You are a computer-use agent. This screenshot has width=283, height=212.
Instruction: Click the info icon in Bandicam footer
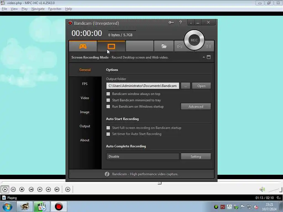pyautogui.click(x=107, y=174)
